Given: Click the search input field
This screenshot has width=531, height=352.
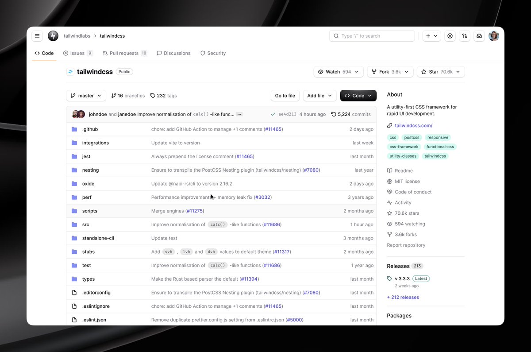Looking at the screenshot, I should click(372, 36).
